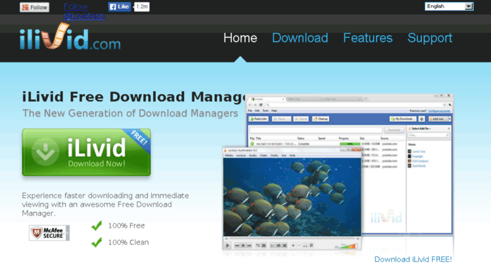Click the 'The New Generation of Download Managers' subtitle

[x=130, y=113]
